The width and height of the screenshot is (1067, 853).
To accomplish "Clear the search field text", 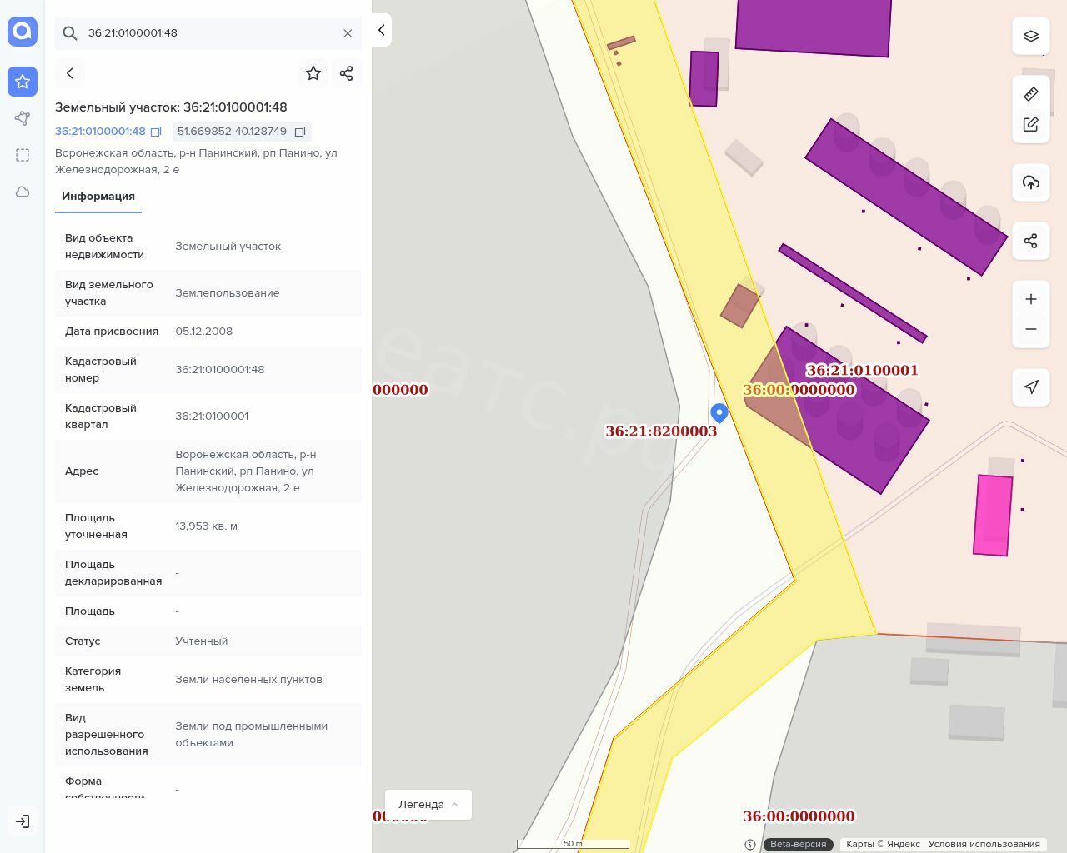I will pyautogui.click(x=348, y=33).
